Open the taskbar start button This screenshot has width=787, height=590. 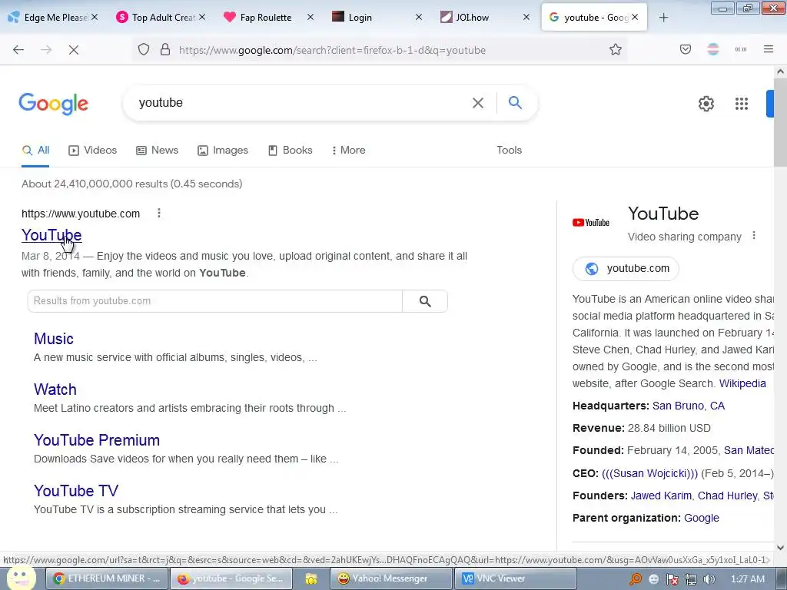(20, 578)
